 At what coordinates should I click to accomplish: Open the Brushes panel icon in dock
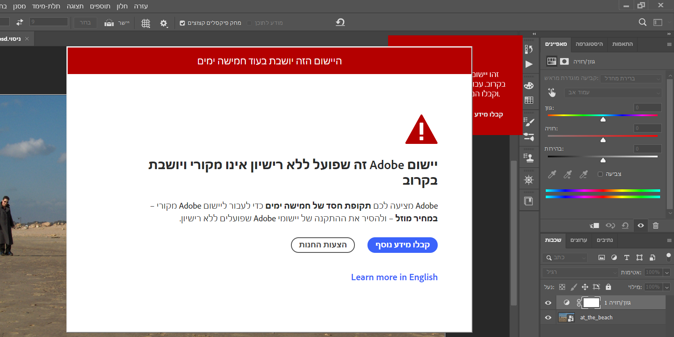pyautogui.click(x=529, y=137)
